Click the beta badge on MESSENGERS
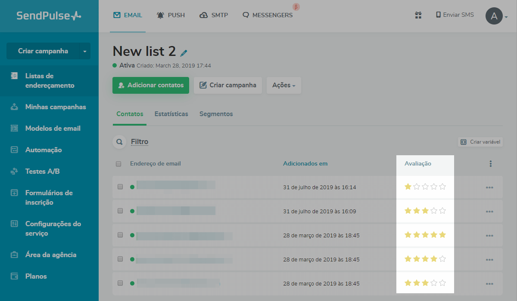 coord(296,7)
